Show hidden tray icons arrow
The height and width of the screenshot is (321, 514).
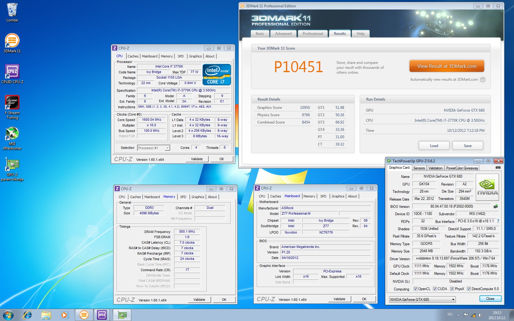point(458,315)
